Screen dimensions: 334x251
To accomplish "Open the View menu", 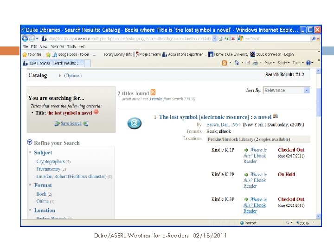I will point(44,46).
